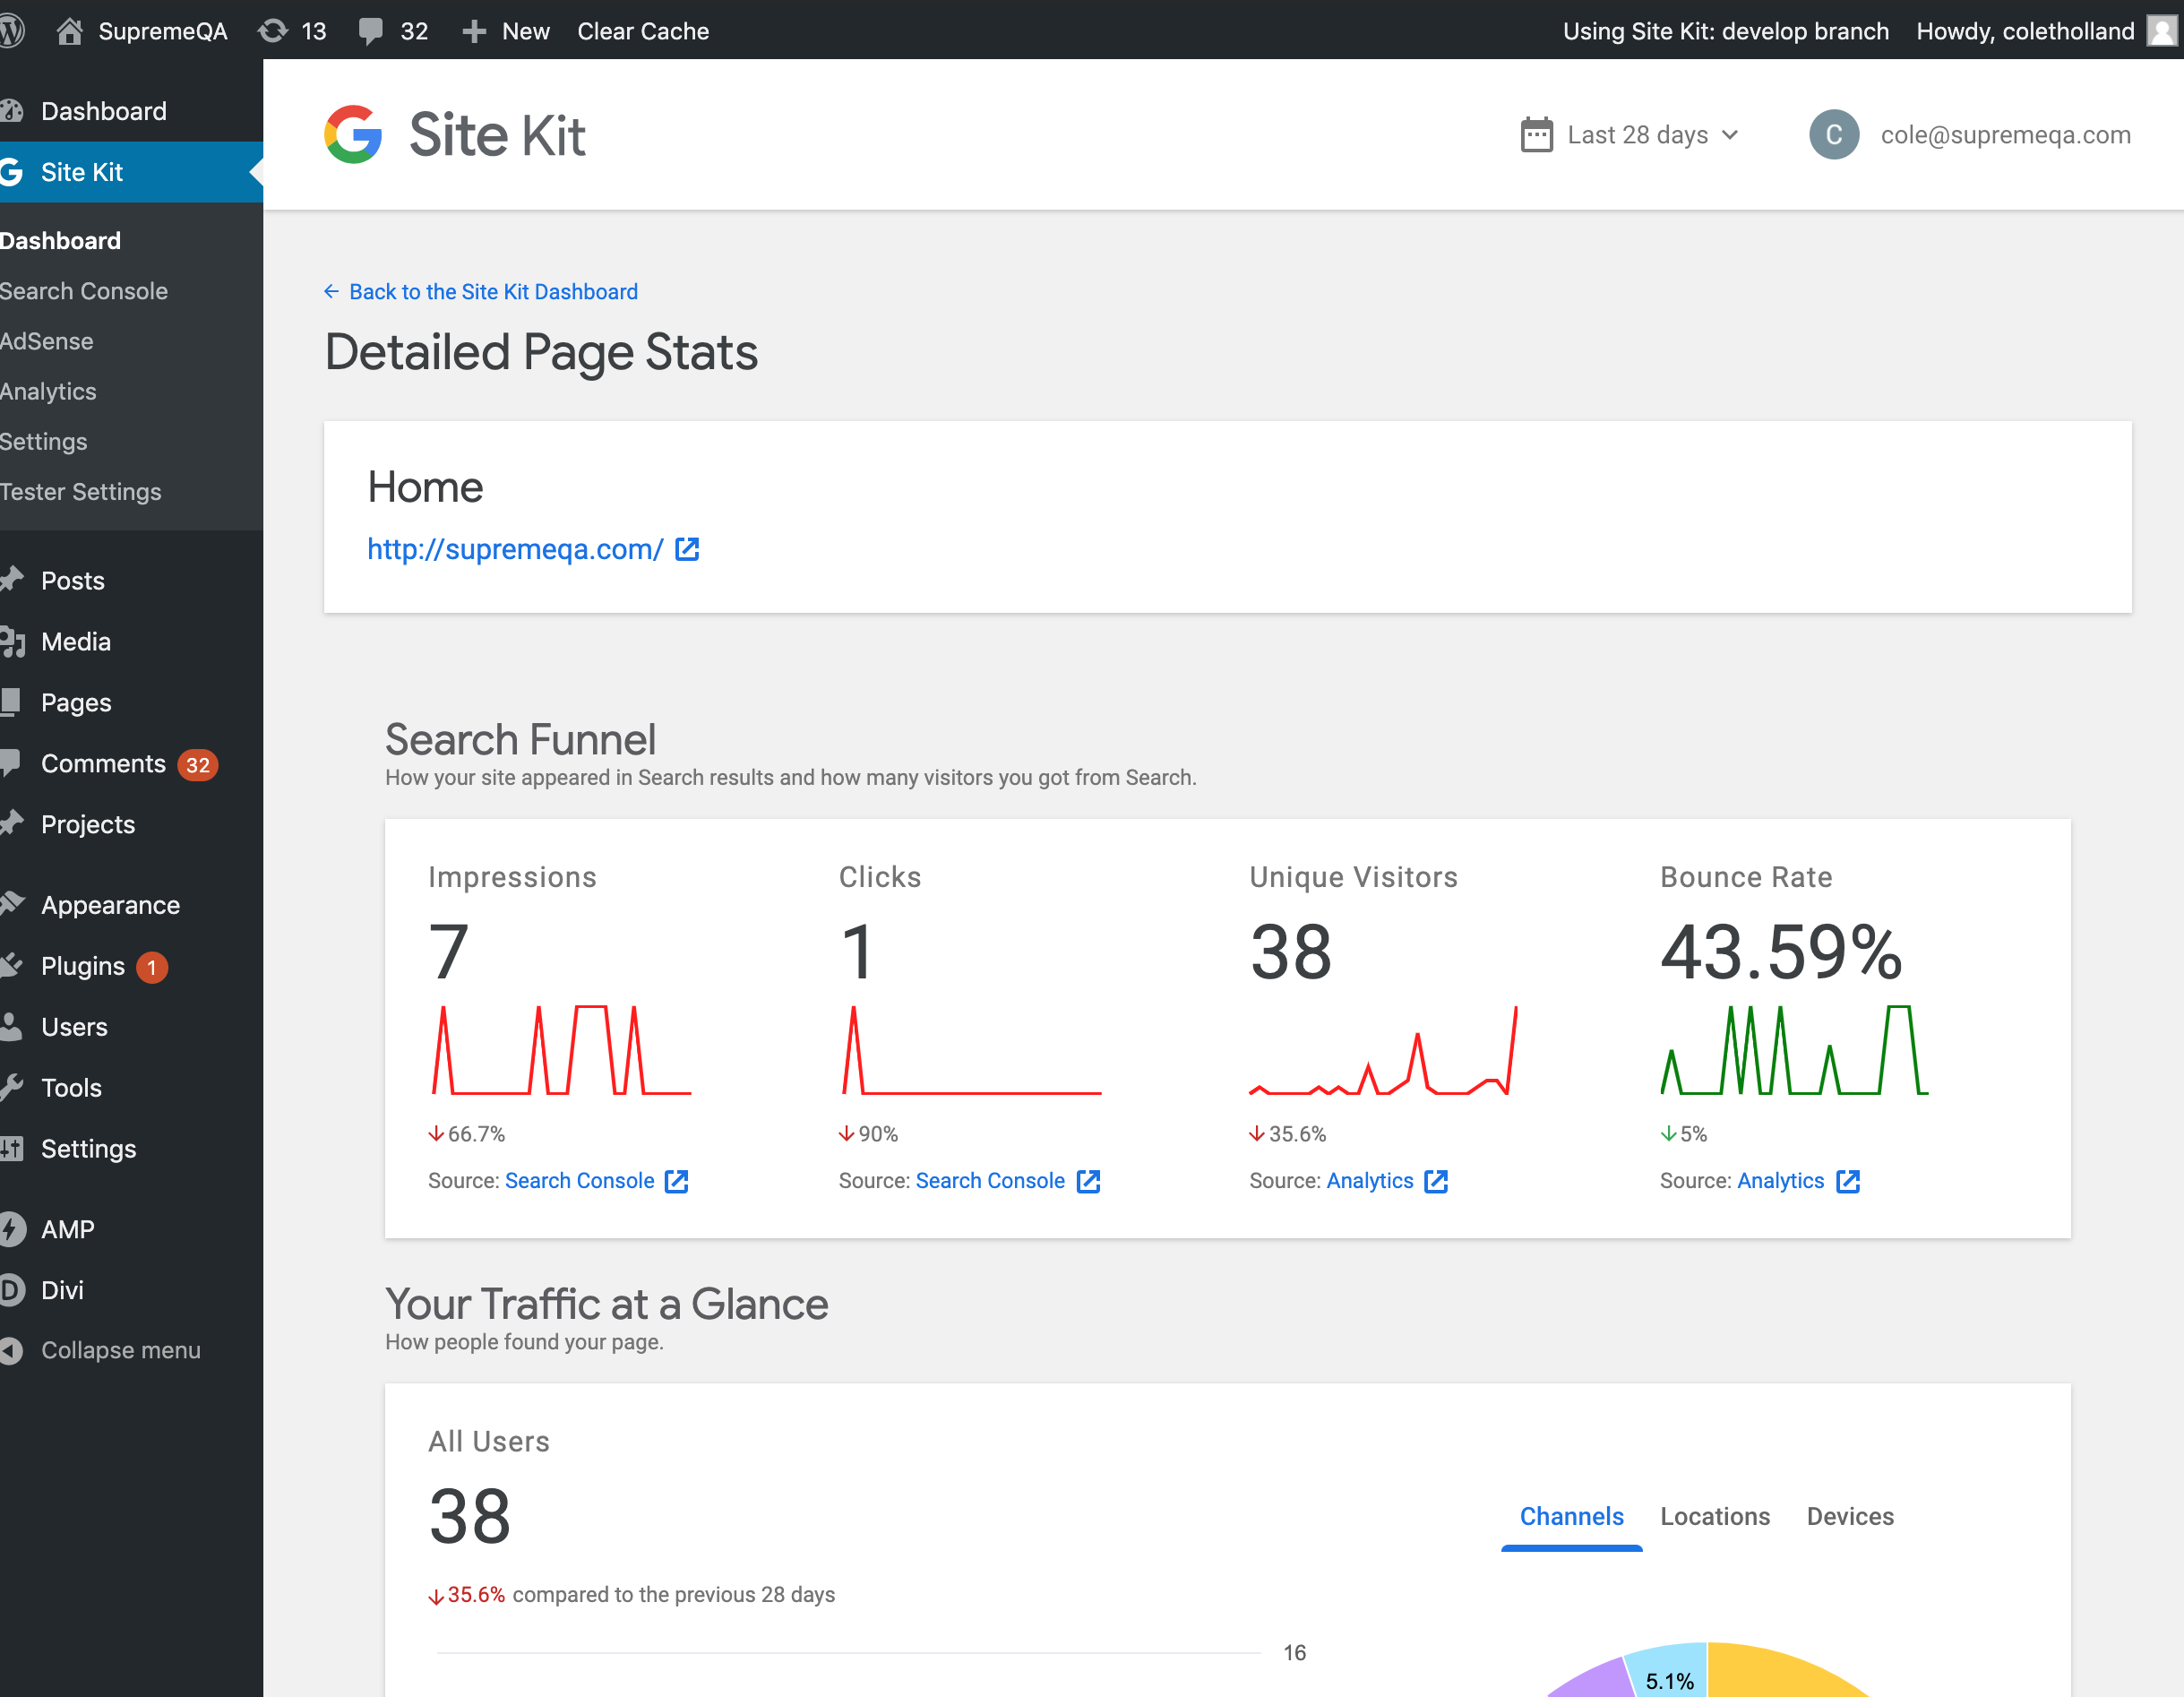The width and height of the screenshot is (2184, 1697).
Task: Click the plus icon next to New
Action: 474,31
